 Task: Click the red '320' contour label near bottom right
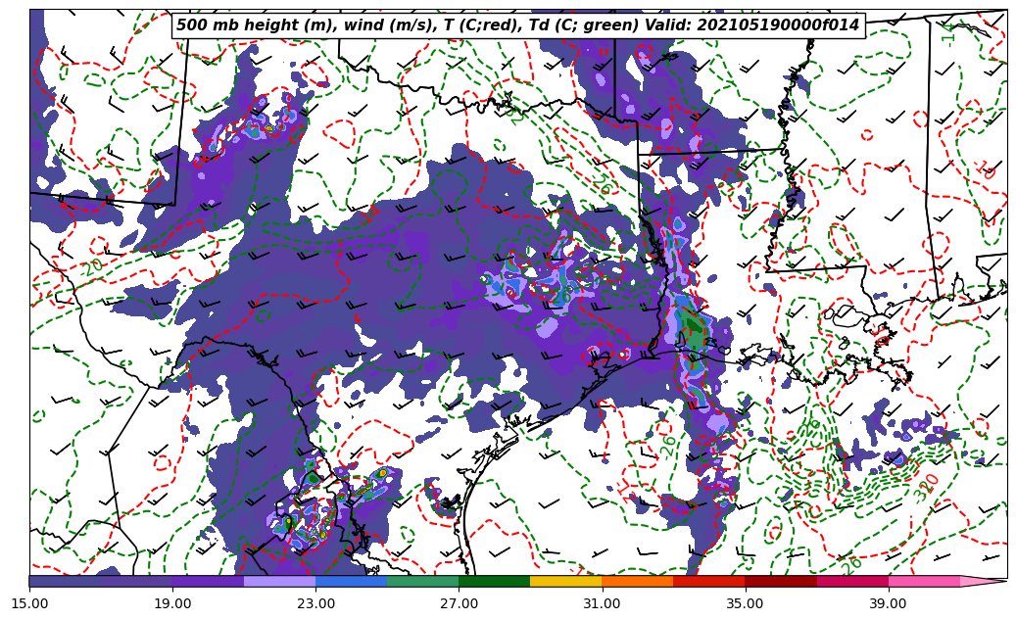pyautogui.click(x=926, y=487)
